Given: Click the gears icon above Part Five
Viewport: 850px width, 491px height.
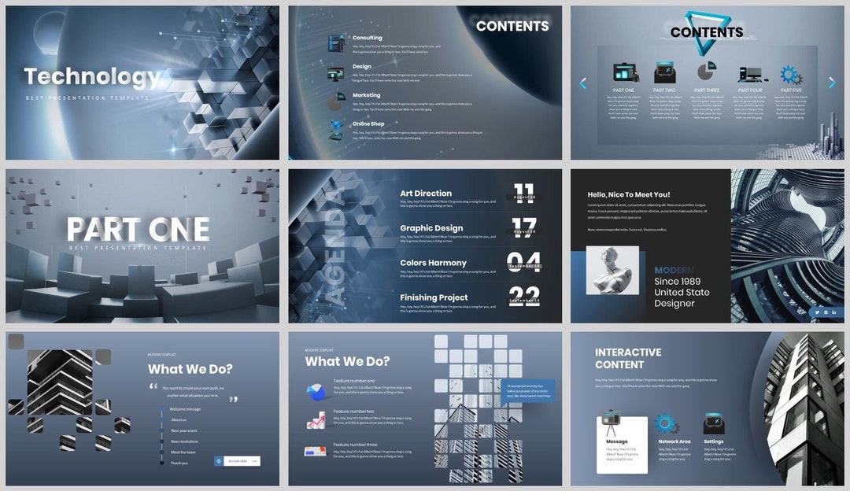Looking at the screenshot, I should pos(789,73).
